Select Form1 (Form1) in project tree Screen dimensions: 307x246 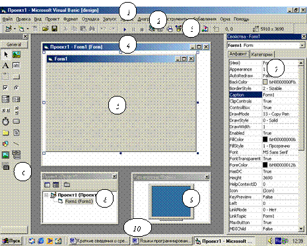(x=79, y=201)
